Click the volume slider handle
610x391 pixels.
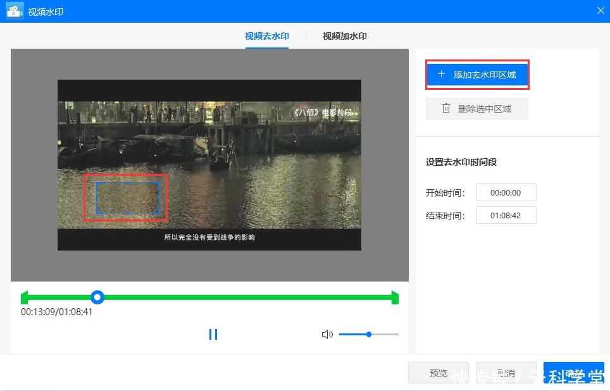click(x=369, y=334)
